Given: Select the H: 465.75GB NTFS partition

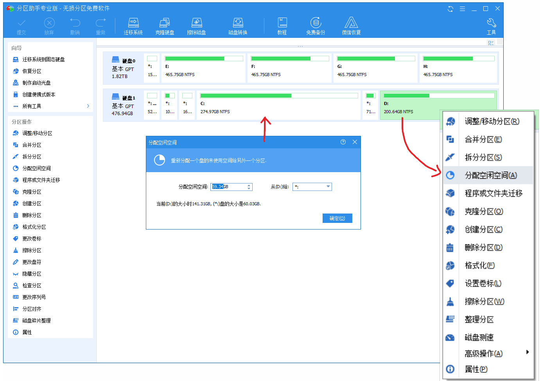Looking at the screenshot, I should tap(458, 68).
